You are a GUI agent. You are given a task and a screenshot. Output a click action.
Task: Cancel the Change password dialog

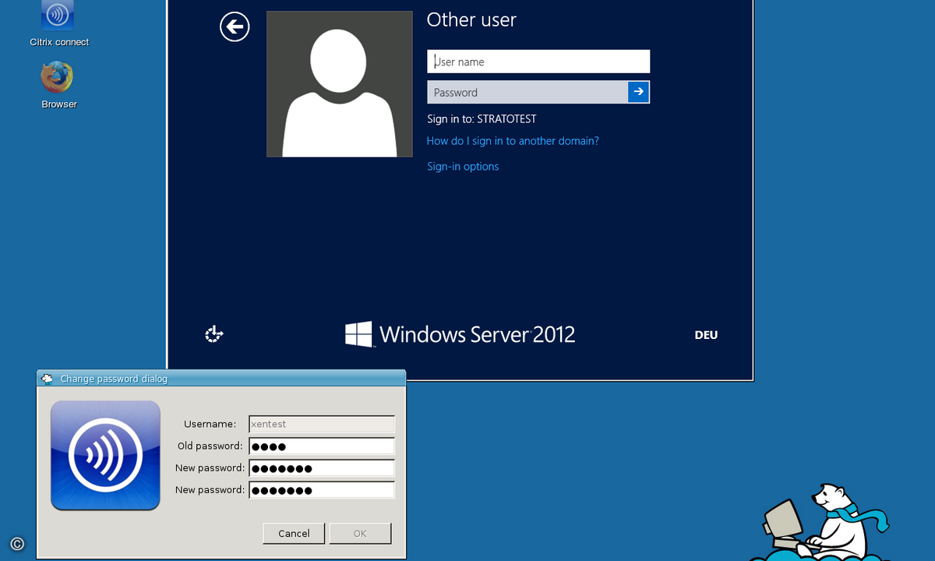294,533
